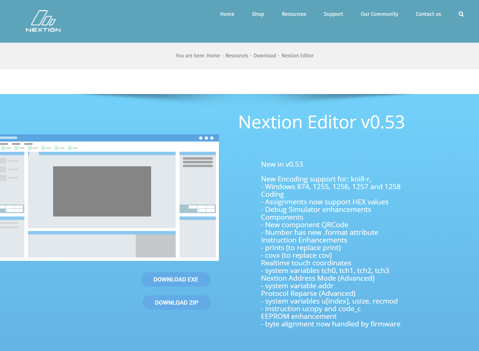Click 'New Encoding support for: koi8-r,' line
Image resolution: width=479 pixels, height=351 pixels.
[316, 179]
